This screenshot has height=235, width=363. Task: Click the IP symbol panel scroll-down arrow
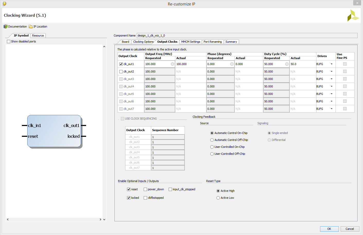click(x=104, y=220)
